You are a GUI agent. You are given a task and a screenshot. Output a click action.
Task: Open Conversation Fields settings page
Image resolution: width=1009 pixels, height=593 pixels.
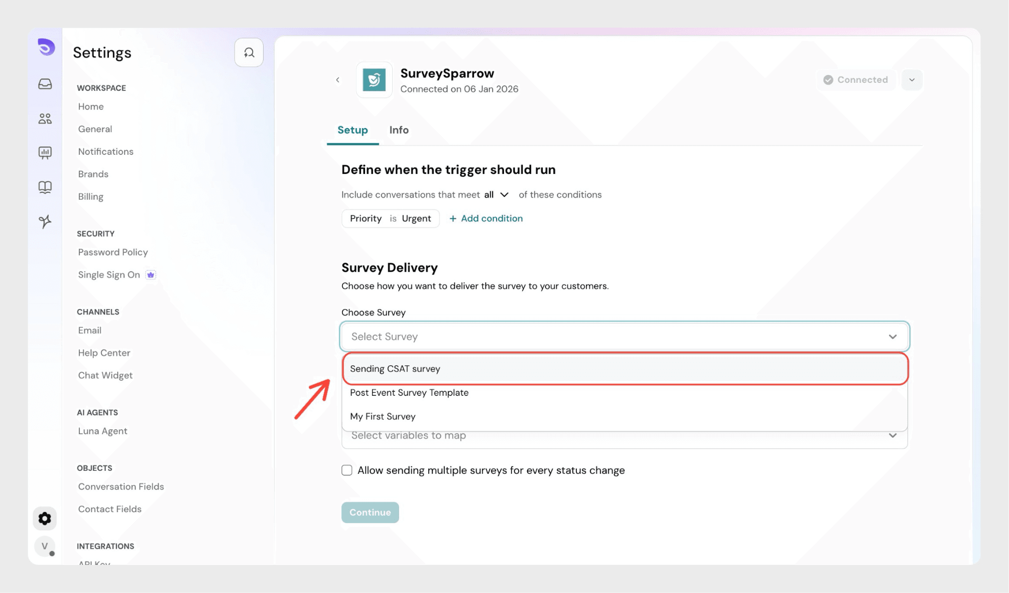(121, 487)
